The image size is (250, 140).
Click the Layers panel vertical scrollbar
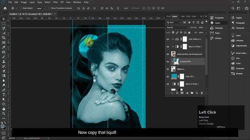coord(207,56)
